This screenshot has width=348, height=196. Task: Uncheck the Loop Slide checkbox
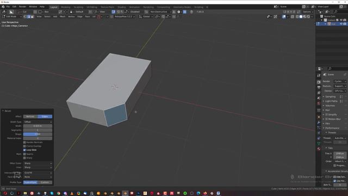pyautogui.click(x=24, y=150)
